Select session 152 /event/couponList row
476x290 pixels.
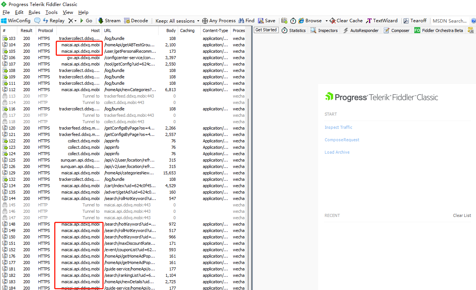tap(123, 250)
